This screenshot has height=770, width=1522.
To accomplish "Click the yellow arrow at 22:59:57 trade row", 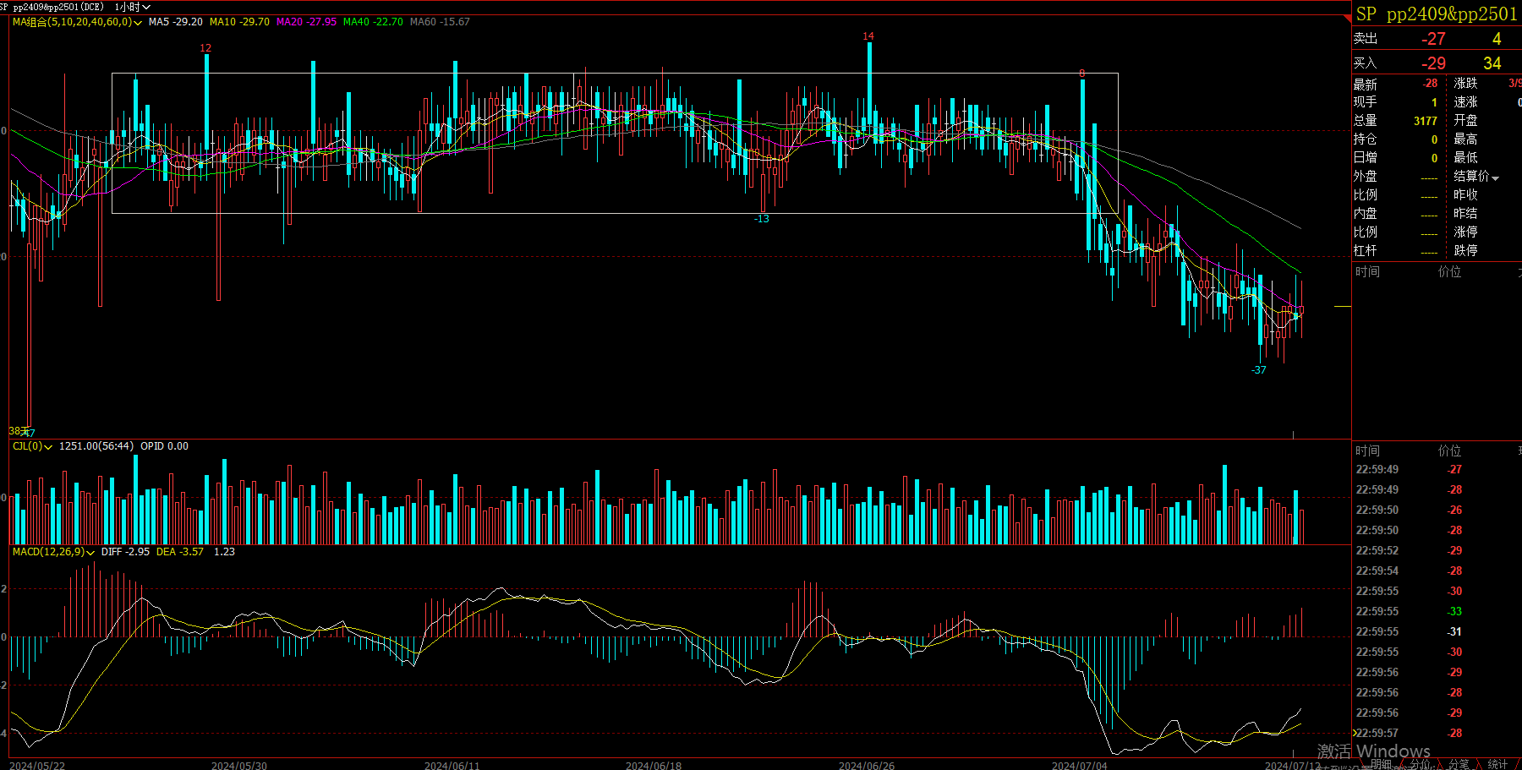I will click(x=1355, y=733).
